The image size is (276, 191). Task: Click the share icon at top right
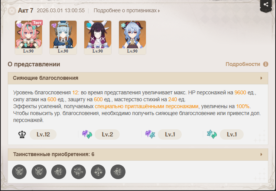pyautogui.click(x=266, y=4)
